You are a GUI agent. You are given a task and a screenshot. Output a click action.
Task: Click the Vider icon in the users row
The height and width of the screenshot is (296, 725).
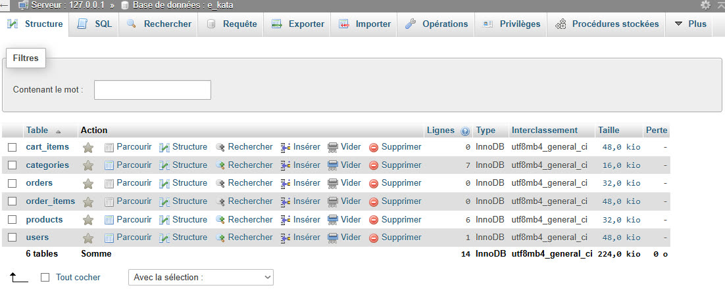(x=333, y=238)
